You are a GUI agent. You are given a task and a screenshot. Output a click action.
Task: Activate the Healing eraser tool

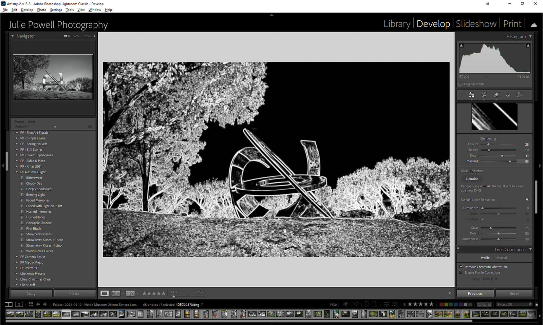[496, 95]
